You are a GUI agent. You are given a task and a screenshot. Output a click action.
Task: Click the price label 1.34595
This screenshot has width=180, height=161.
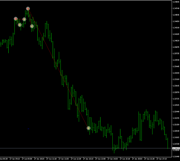point(176,15)
